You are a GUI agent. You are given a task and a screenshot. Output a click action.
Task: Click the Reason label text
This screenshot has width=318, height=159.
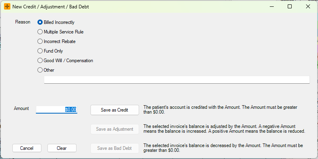23,22
